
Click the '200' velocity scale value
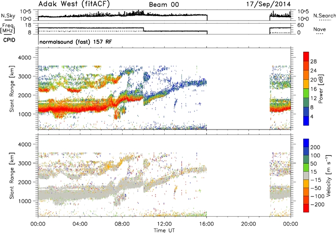coord(315,147)
